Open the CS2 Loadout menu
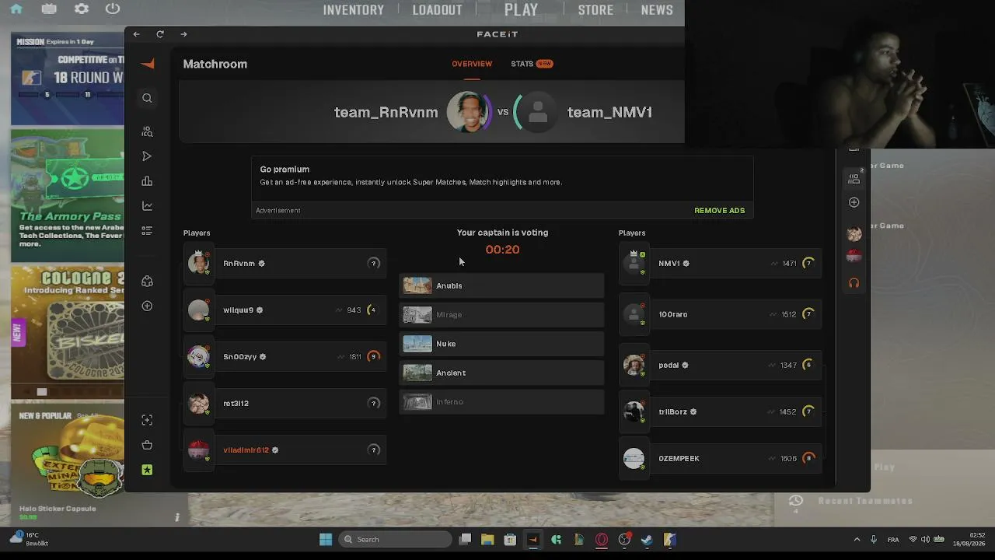 click(438, 10)
